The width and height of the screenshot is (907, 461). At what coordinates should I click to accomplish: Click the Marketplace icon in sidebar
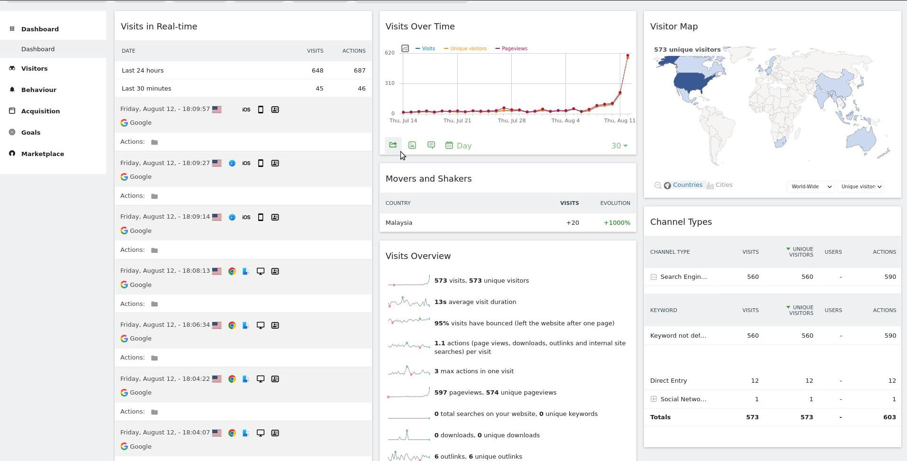(12, 153)
